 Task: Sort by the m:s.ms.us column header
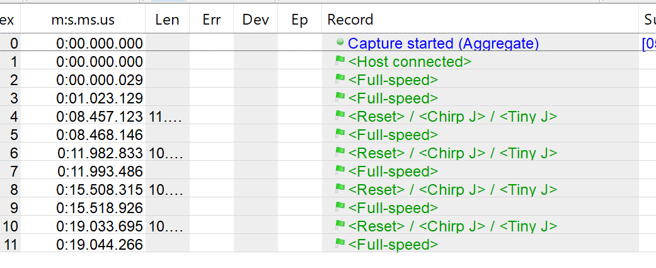[83, 20]
